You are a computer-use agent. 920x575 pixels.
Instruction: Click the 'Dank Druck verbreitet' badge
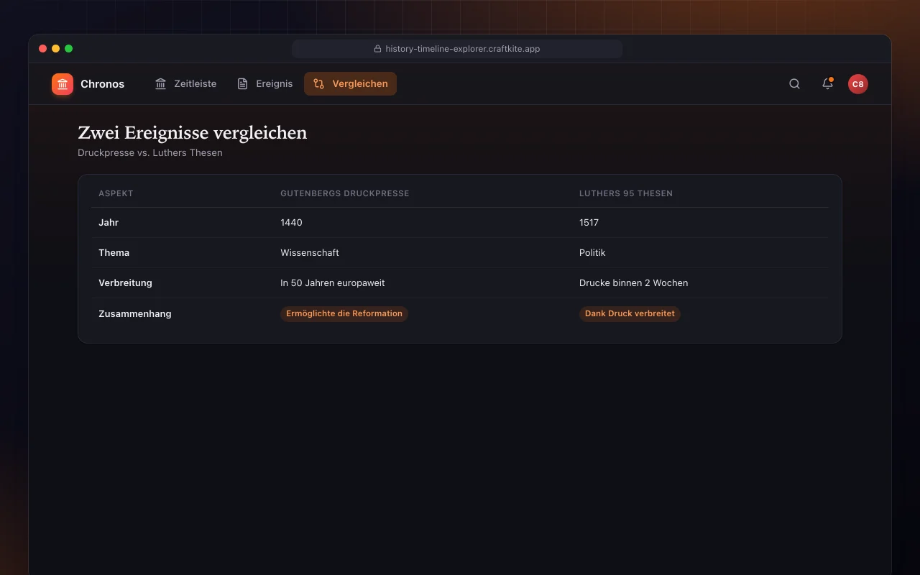coord(630,313)
